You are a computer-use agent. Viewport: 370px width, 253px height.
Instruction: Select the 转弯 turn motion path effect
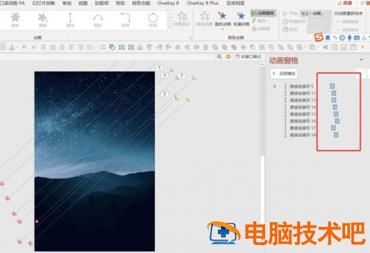[125, 20]
